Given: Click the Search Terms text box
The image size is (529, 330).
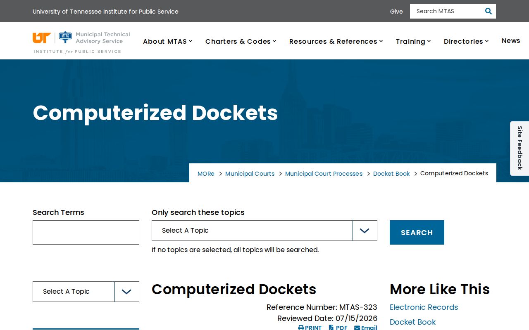Looking at the screenshot, I should tap(86, 232).
